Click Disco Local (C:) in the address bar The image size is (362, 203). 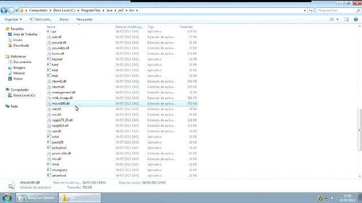[x=64, y=10]
